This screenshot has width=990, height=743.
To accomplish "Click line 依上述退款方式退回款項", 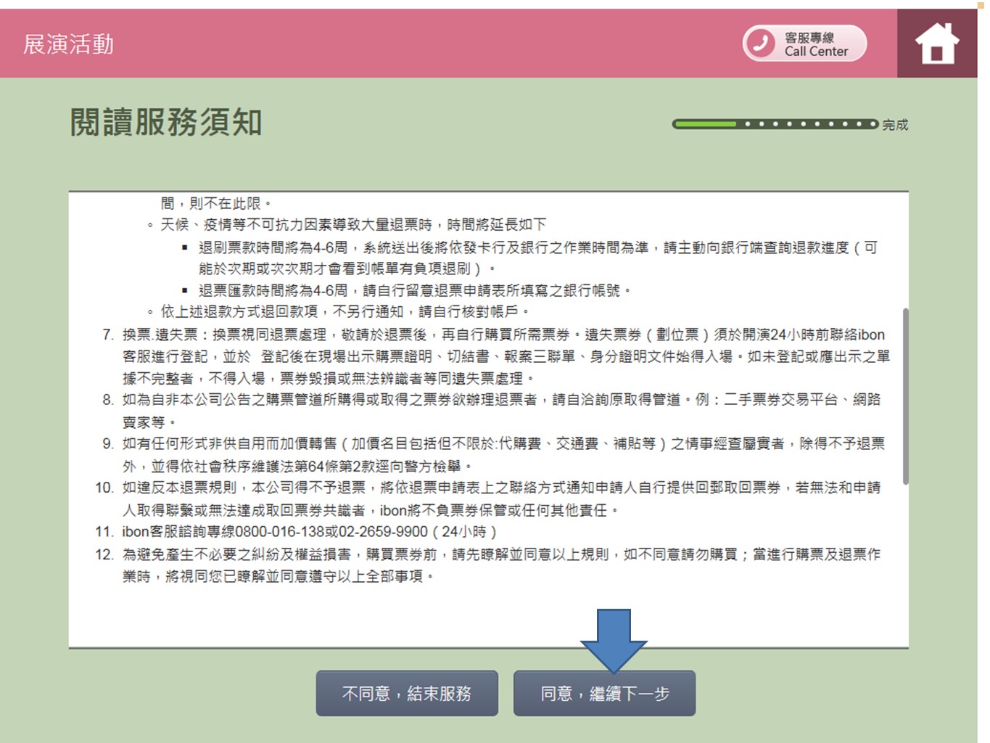I will tap(345, 312).
